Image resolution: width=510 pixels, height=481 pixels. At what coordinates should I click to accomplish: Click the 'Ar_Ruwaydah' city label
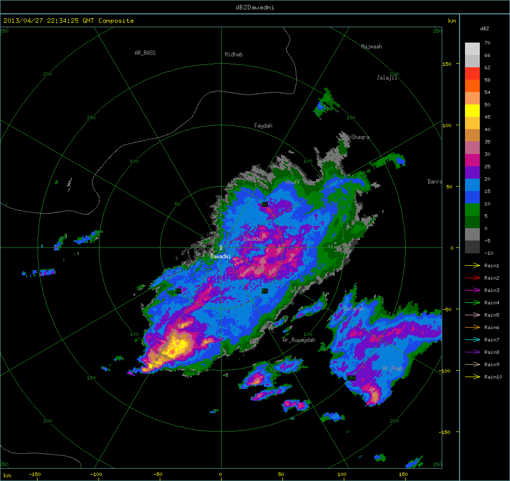[x=299, y=340]
